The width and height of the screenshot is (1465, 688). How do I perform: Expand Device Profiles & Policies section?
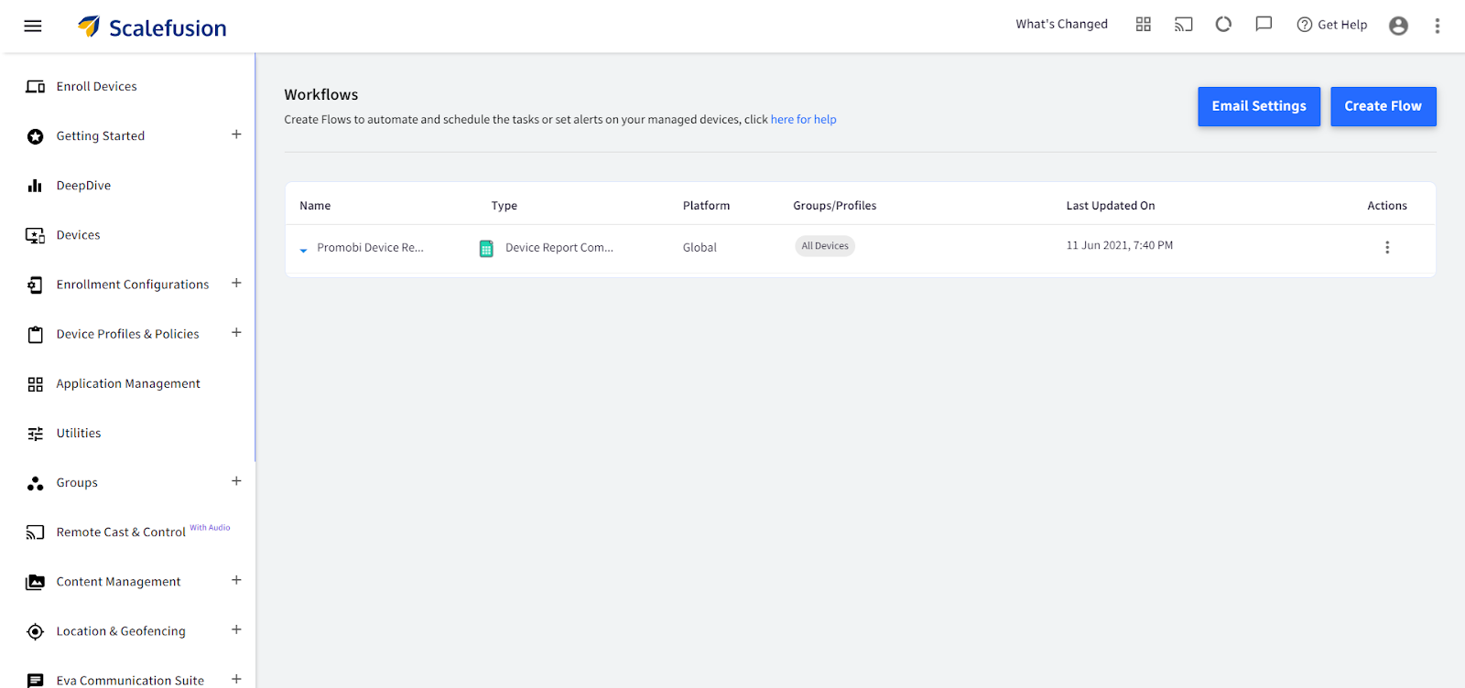point(236,332)
